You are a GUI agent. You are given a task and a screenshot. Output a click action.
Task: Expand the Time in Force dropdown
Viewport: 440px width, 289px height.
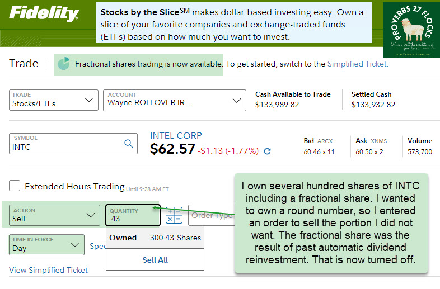click(x=46, y=245)
